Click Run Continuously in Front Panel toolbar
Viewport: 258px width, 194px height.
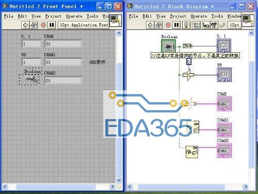click(34, 25)
